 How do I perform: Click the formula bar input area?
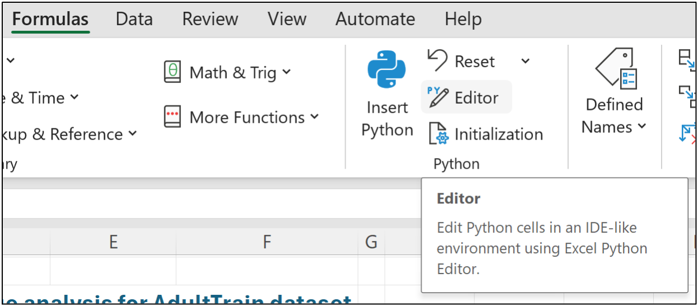(207, 203)
